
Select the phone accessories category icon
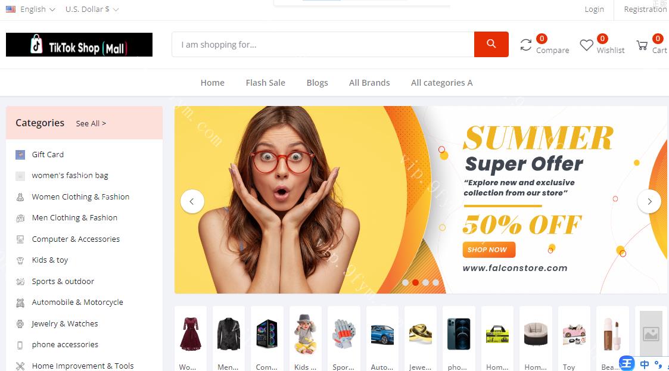point(20,345)
